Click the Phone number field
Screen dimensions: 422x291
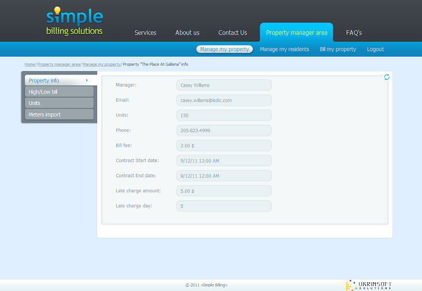pyautogui.click(x=224, y=130)
